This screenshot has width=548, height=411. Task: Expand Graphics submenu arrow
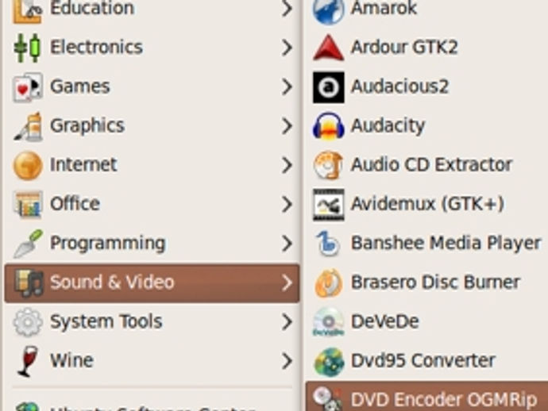287,125
